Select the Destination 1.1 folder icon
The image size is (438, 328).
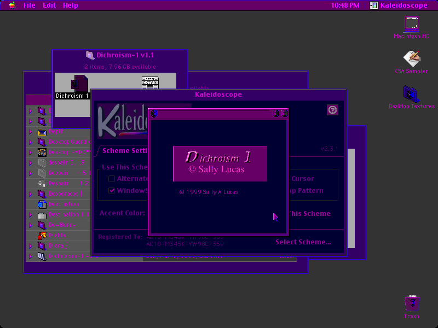[42, 215]
